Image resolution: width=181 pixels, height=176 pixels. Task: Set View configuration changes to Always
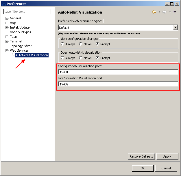pyautogui.click(x=68, y=44)
